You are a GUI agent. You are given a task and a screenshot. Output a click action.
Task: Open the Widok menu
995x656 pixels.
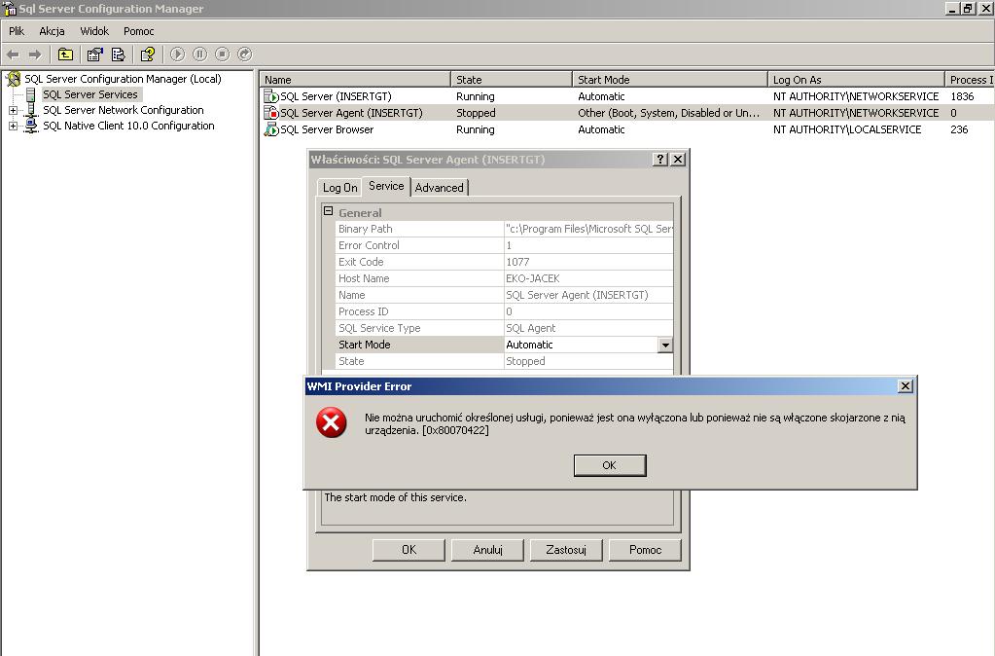pos(94,31)
